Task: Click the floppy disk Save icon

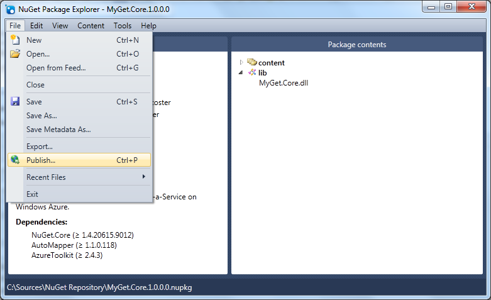Action: (15, 101)
